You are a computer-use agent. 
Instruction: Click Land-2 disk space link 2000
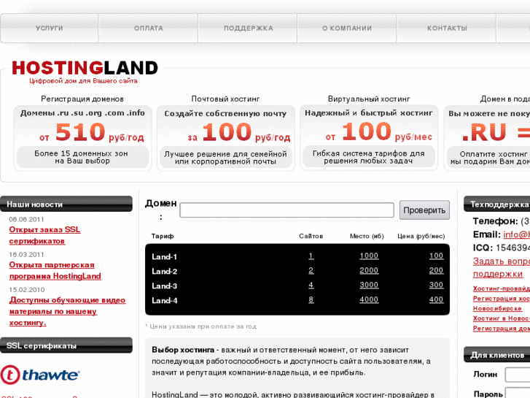pos(369,271)
